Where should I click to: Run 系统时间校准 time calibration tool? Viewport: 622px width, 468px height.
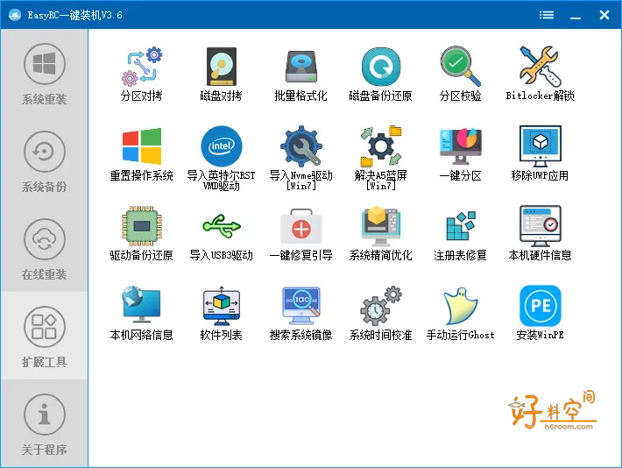click(x=380, y=314)
